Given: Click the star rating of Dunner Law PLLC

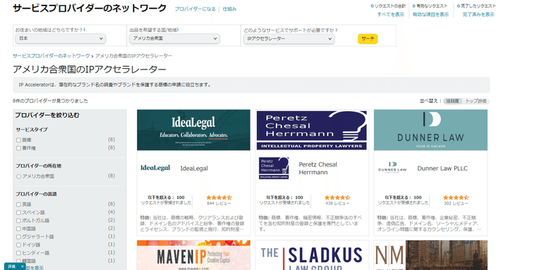Looking at the screenshot, I should 456,197.
